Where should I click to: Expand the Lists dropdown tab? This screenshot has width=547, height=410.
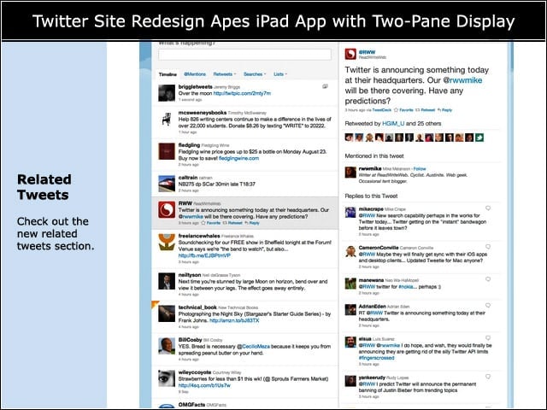[x=280, y=74]
